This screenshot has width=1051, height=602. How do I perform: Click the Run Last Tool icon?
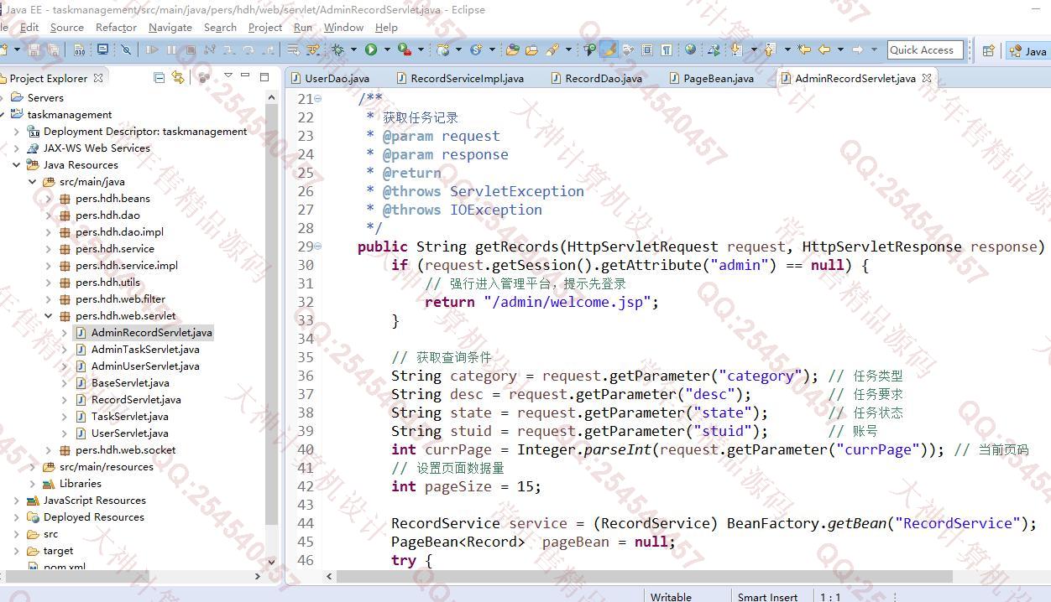tap(405, 50)
